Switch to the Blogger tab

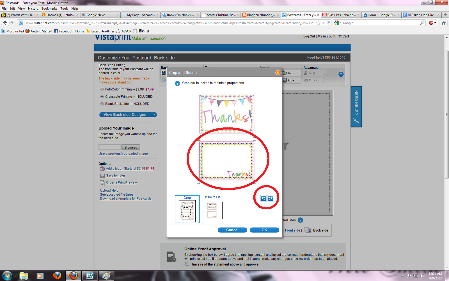click(261, 15)
